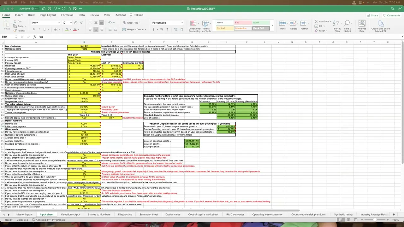
Task: Apply the red font color
Action: (75, 29)
